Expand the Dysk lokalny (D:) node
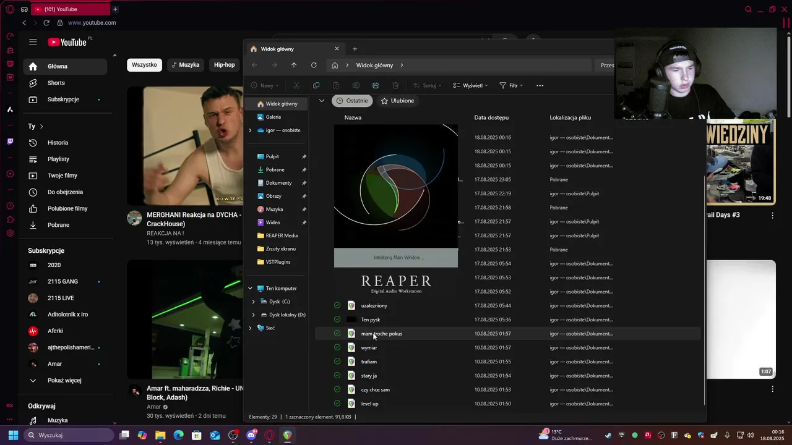Viewport: 792px width, 445px height. 253,315
